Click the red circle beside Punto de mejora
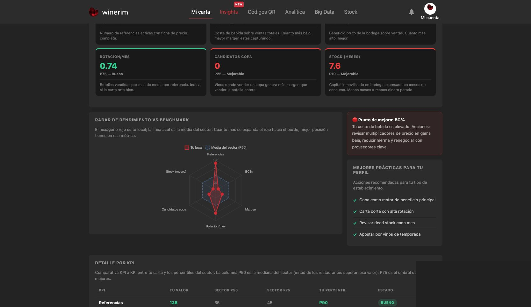531x307 pixels. [x=355, y=120]
